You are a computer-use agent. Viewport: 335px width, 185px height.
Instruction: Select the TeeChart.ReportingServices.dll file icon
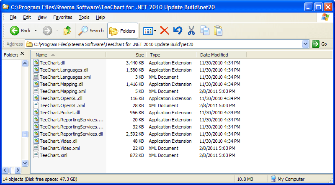tap(36, 134)
